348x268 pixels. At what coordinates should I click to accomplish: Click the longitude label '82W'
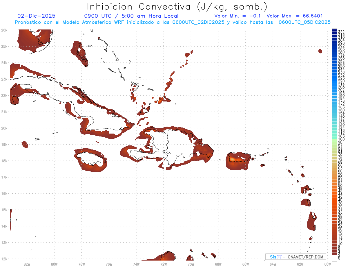click(x=27, y=264)
